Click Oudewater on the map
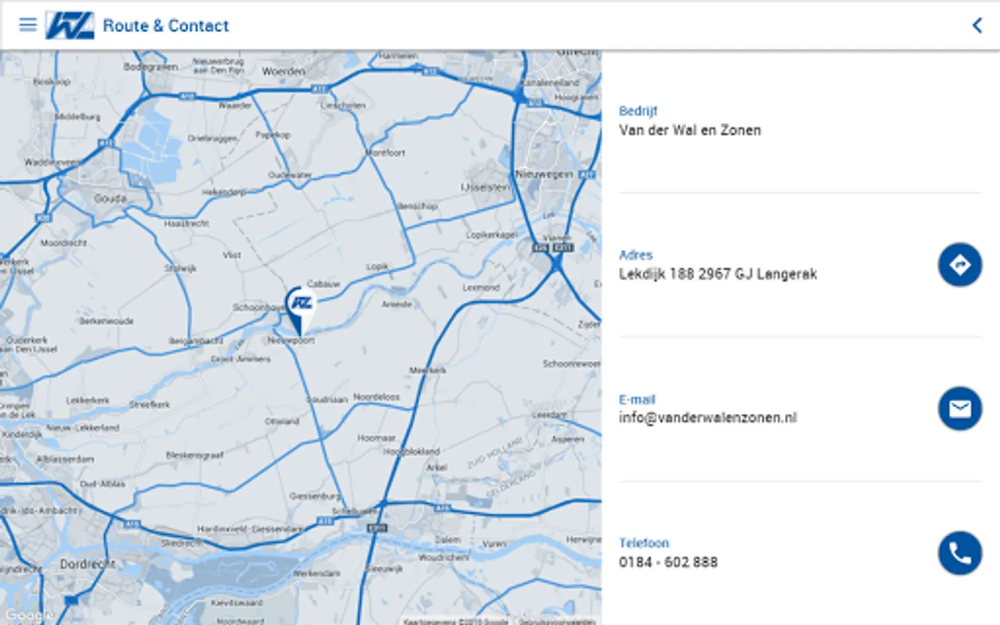Screen dimensions: 1000x625 [x=290, y=175]
